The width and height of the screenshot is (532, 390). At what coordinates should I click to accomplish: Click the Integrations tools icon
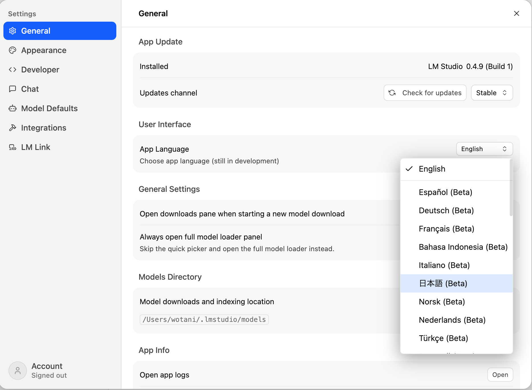pos(13,128)
